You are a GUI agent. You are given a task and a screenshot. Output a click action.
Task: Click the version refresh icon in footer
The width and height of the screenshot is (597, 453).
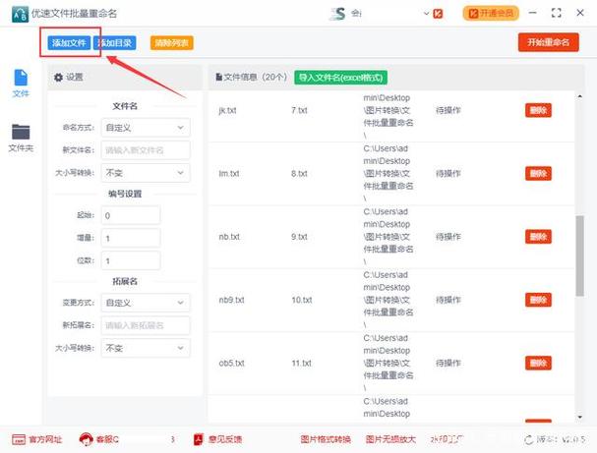(529, 440)
